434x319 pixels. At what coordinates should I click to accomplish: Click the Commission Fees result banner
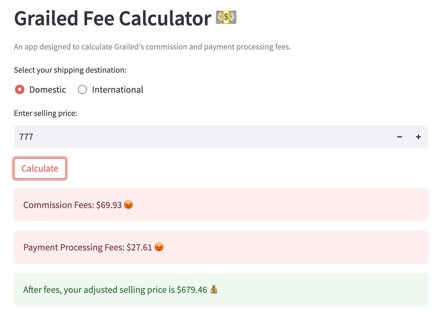pyautogui.click(x=221, y=205)
